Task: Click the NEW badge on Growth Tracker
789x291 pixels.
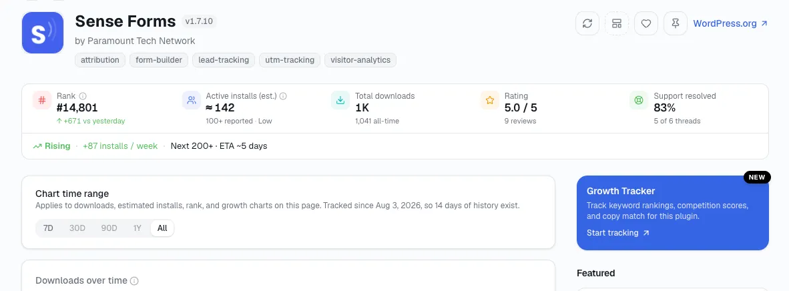Action: coord(757,177)
